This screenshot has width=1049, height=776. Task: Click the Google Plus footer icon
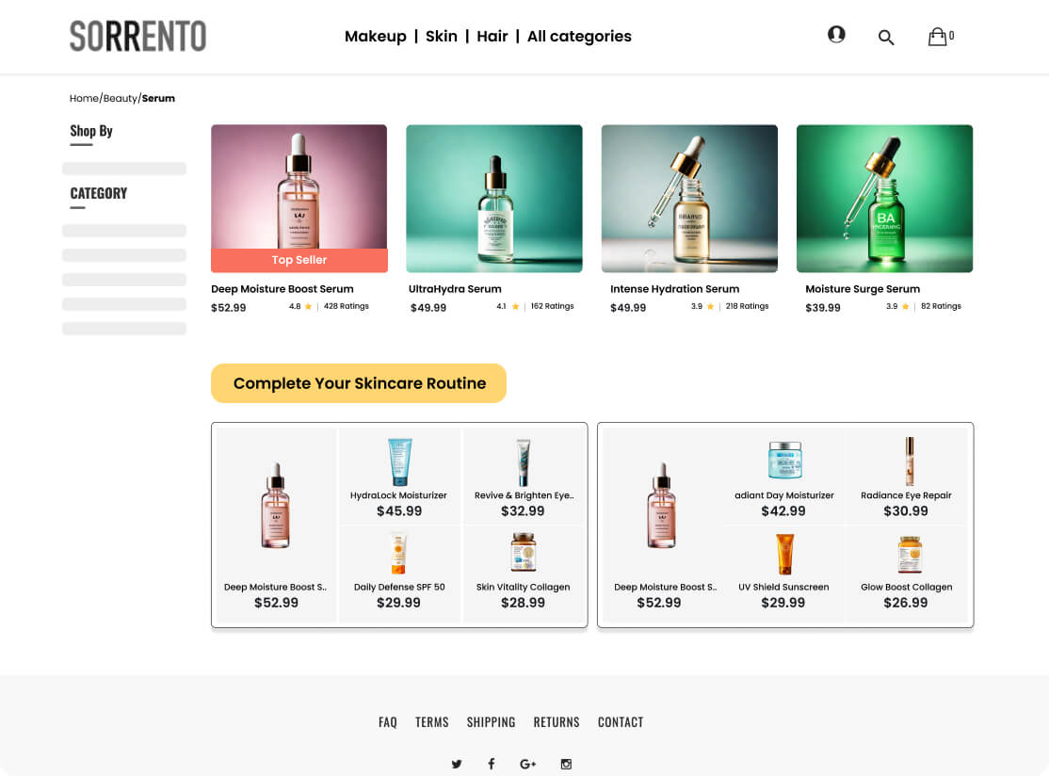pyautogui.click(x=527, y=764)
